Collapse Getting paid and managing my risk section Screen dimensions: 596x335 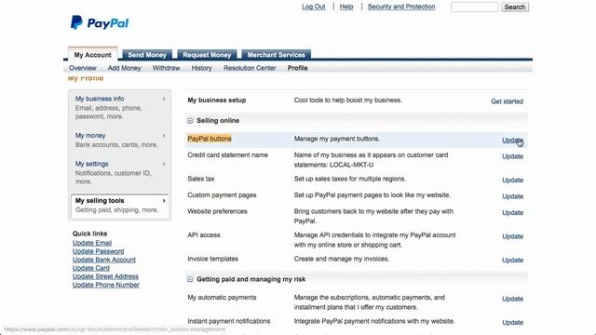pos(190,279)
